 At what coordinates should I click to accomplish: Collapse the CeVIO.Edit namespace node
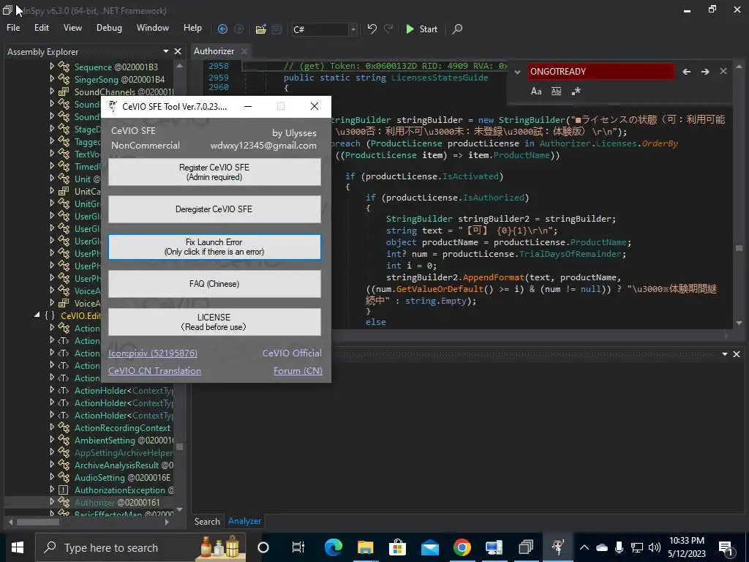[37, 315]
